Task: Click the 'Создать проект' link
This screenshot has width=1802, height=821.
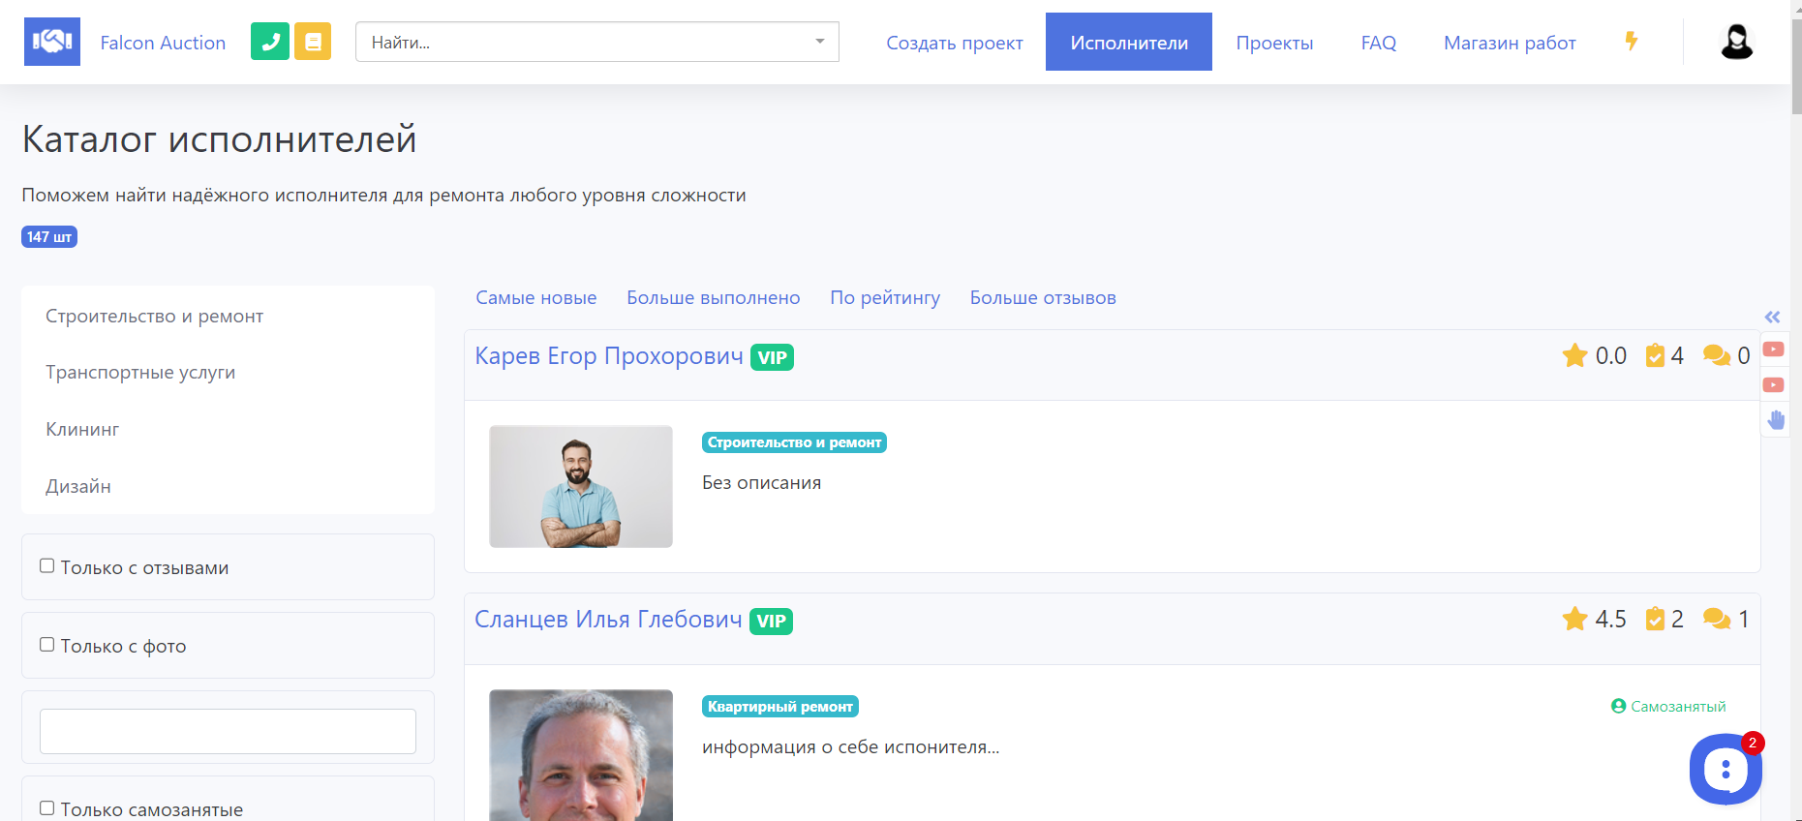Action: click(954, 43)
